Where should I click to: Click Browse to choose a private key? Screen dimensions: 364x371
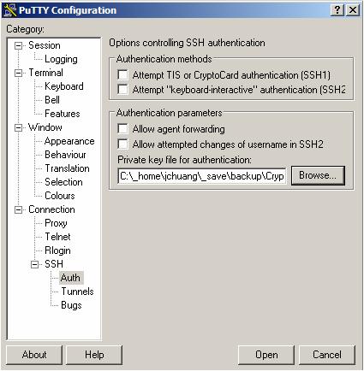[318, 175]
